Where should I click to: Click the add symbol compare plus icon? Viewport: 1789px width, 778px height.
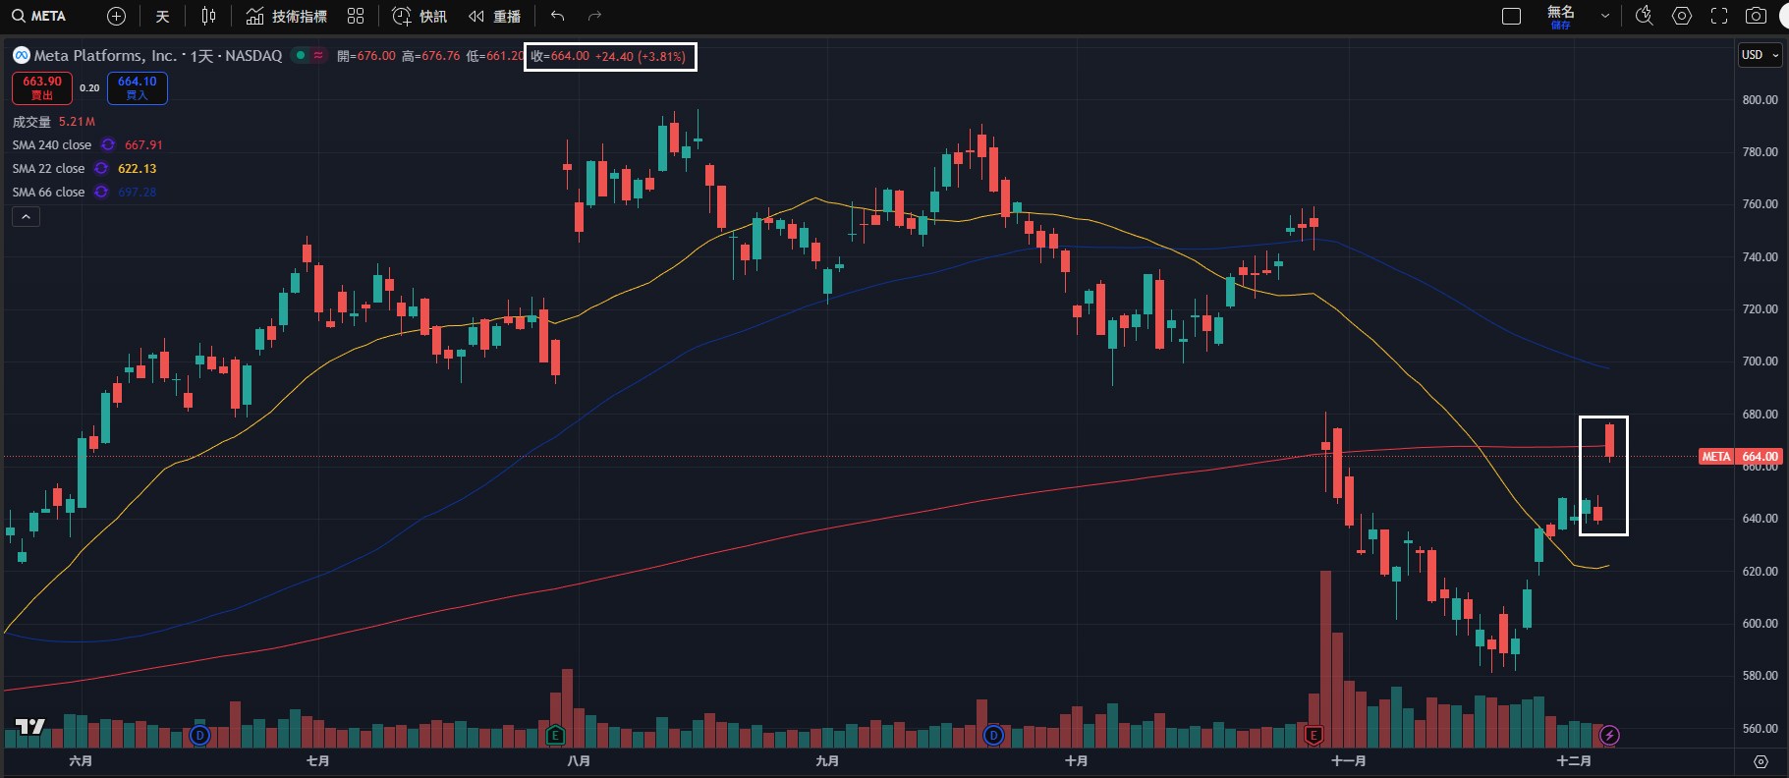pos(116,16)
